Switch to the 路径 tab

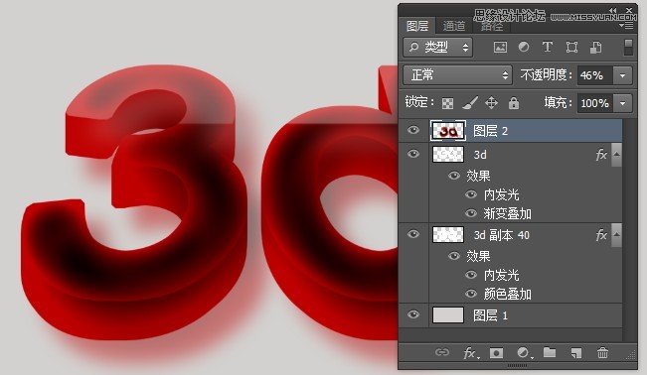[x=492, y=27]
